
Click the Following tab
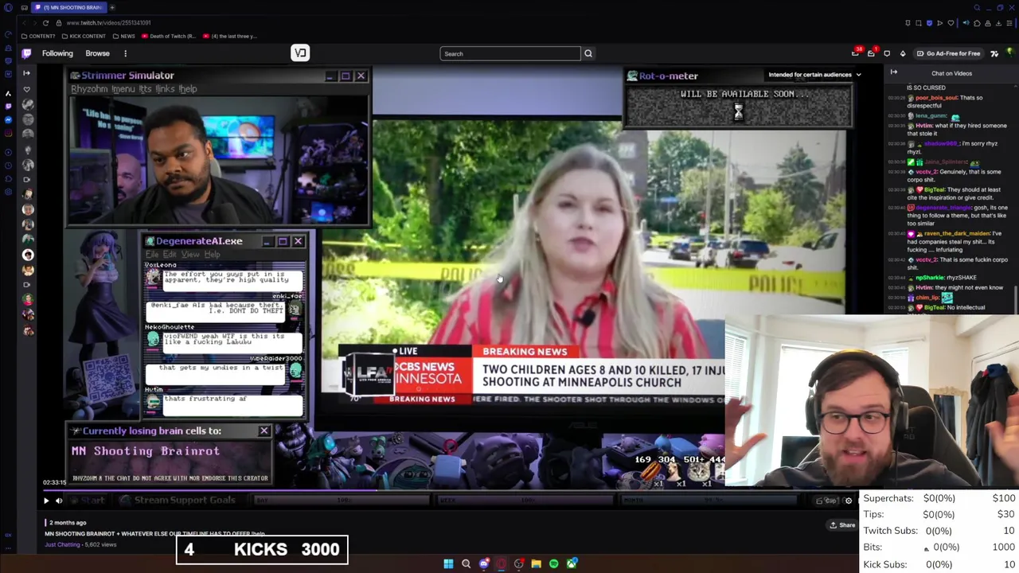57,53
